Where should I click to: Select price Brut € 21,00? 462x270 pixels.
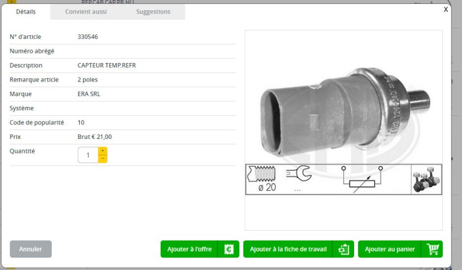pos(94,137)
